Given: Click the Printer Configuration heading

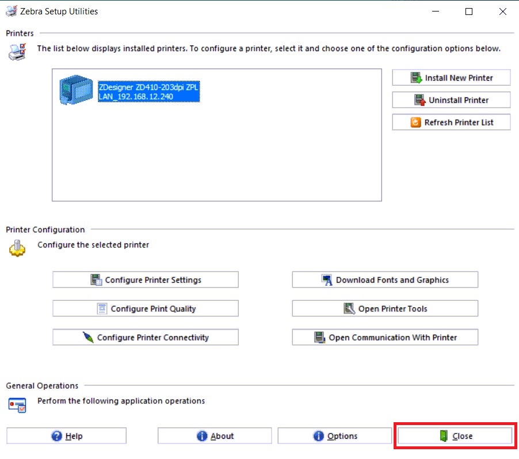Looking at the screenshot, I should pyautogui.click(x=45, y=229).
